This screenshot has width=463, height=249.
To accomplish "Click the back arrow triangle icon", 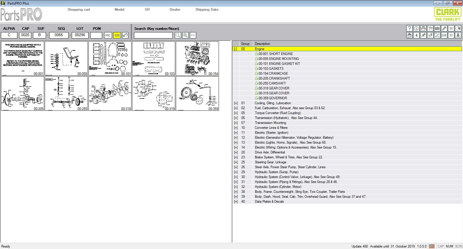I will click(416, 35).
